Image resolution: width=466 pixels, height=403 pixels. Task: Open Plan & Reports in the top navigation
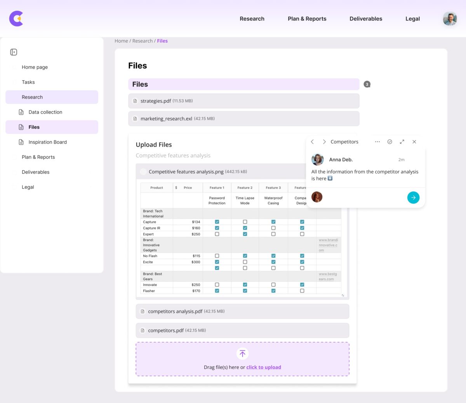point(307,19)
